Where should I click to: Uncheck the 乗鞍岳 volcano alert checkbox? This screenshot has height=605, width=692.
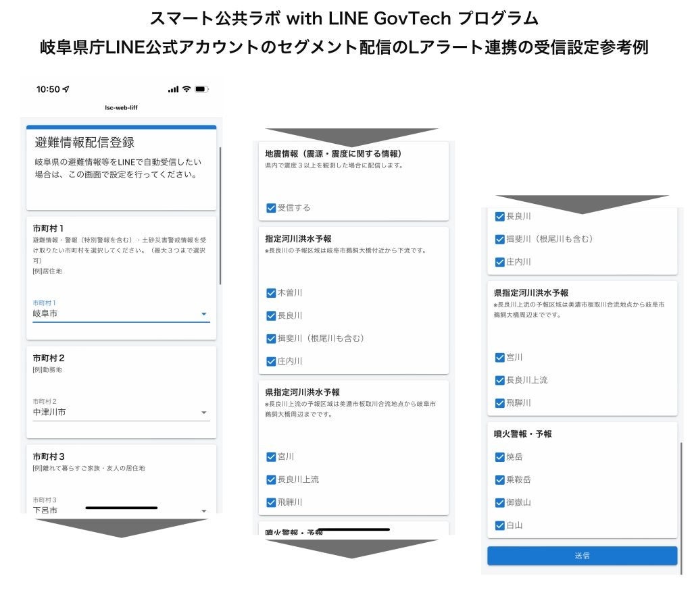[x=499, y=480]
